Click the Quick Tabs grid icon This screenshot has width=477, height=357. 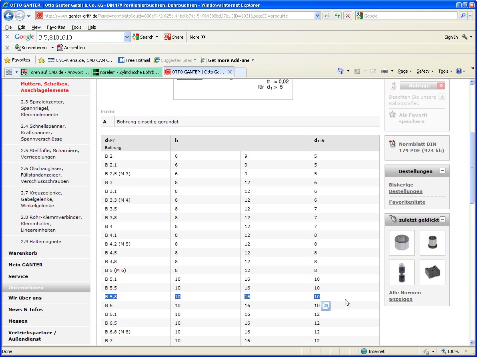(9, 72)
